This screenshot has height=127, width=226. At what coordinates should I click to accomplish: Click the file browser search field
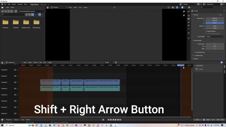[x=13, y=14]
